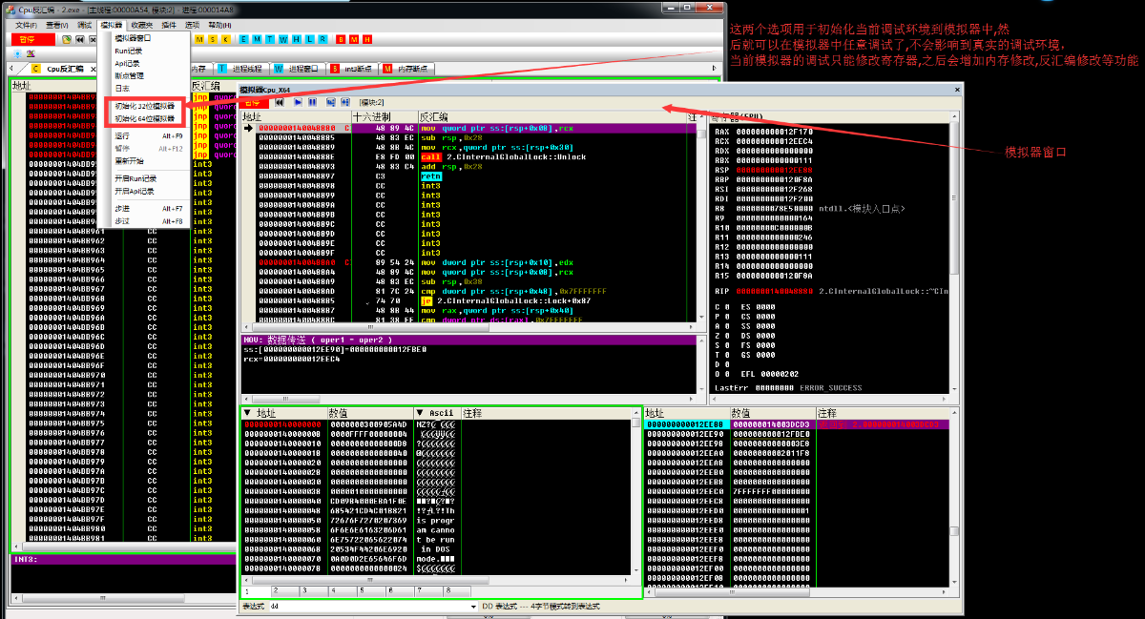
Task: Select memory page tab 2
Action: (284, 591)
